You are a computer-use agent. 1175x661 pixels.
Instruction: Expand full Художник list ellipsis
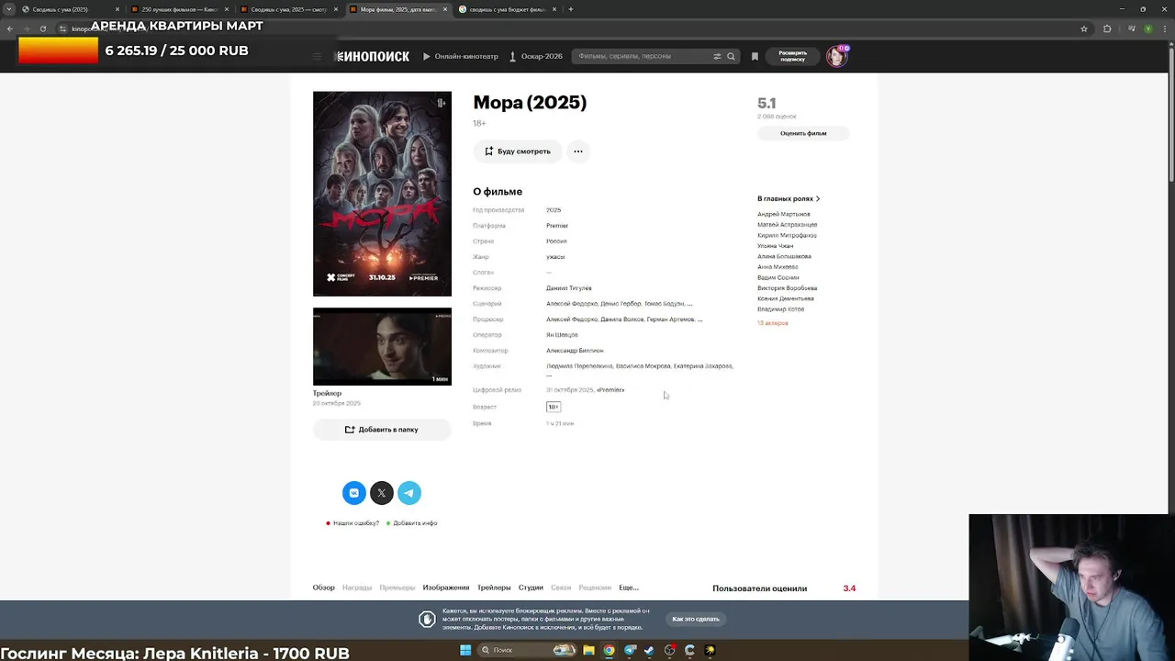[549, 375]
